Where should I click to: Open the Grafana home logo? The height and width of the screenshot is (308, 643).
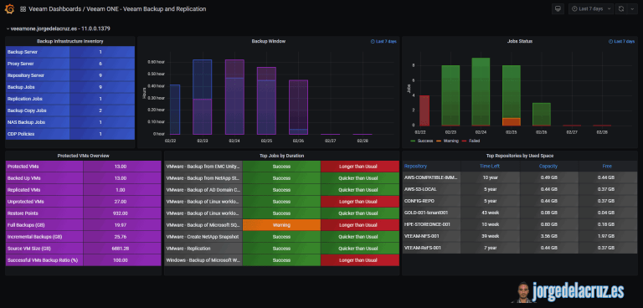[9, 8]
